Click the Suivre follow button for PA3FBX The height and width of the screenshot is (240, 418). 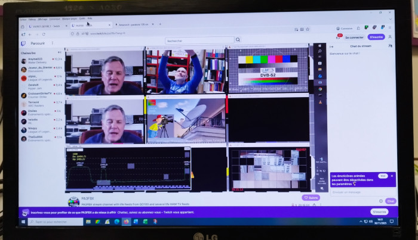click(311, 198)
